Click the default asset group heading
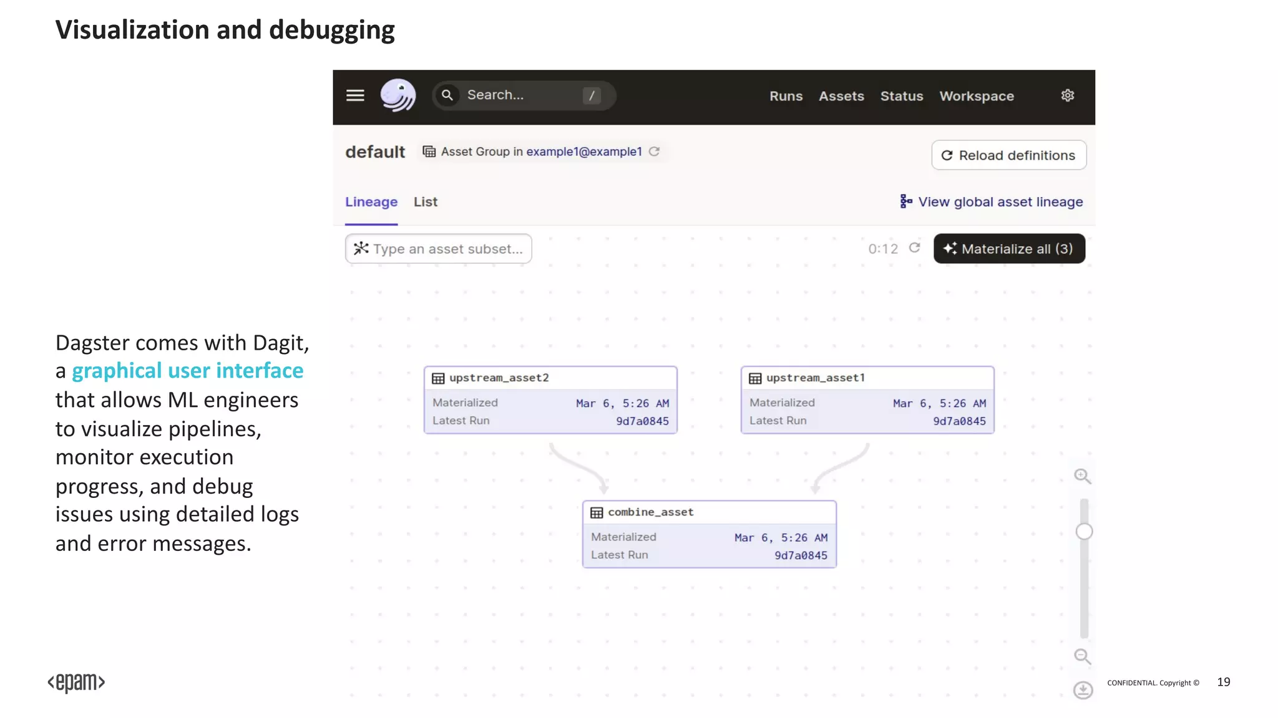 (375, 151)
